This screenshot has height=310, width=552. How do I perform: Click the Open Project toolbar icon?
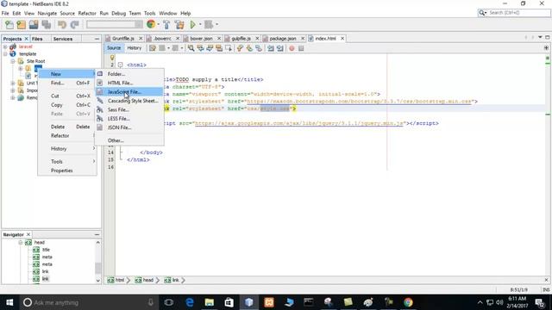point(34,25)
